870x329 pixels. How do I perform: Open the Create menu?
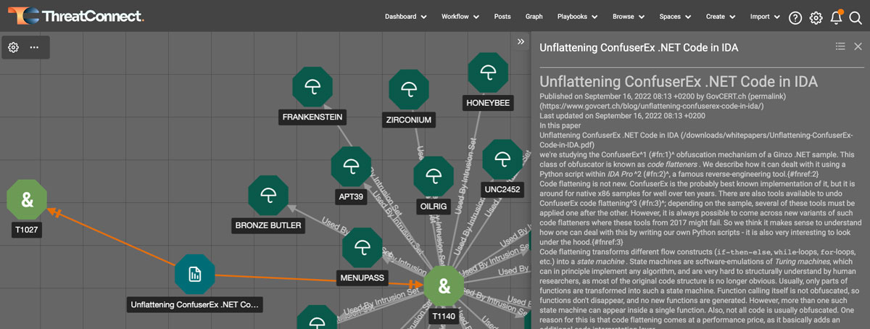pos(721,17)
